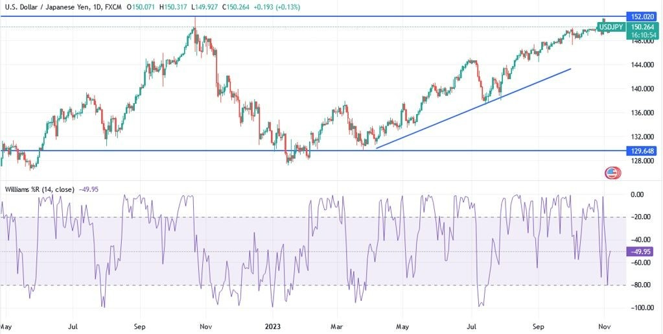This screenshot has height=334, width=663.
Task: Click the first Nov time axis label
Action: [x=205, y=327]
